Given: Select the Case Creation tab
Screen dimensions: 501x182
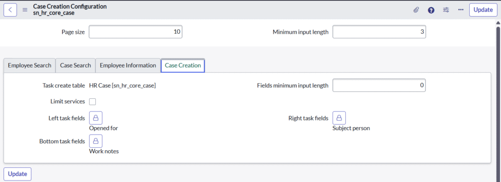Looking at the screenshot, I should pos(183,66).
